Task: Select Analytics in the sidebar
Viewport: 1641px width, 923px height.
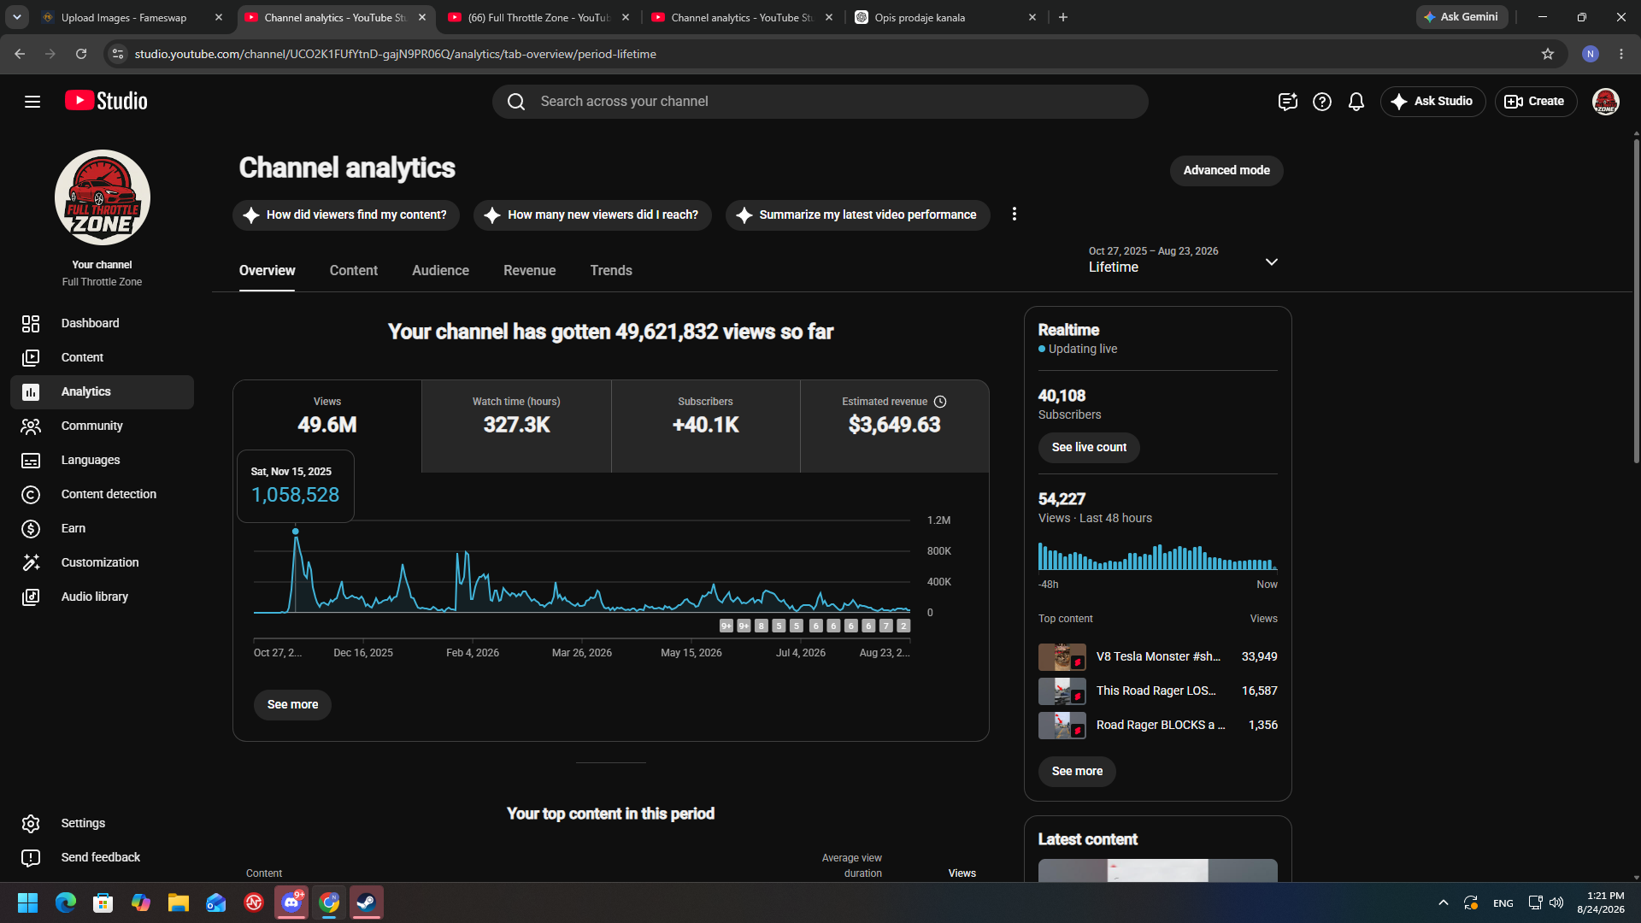Action: 102,391
